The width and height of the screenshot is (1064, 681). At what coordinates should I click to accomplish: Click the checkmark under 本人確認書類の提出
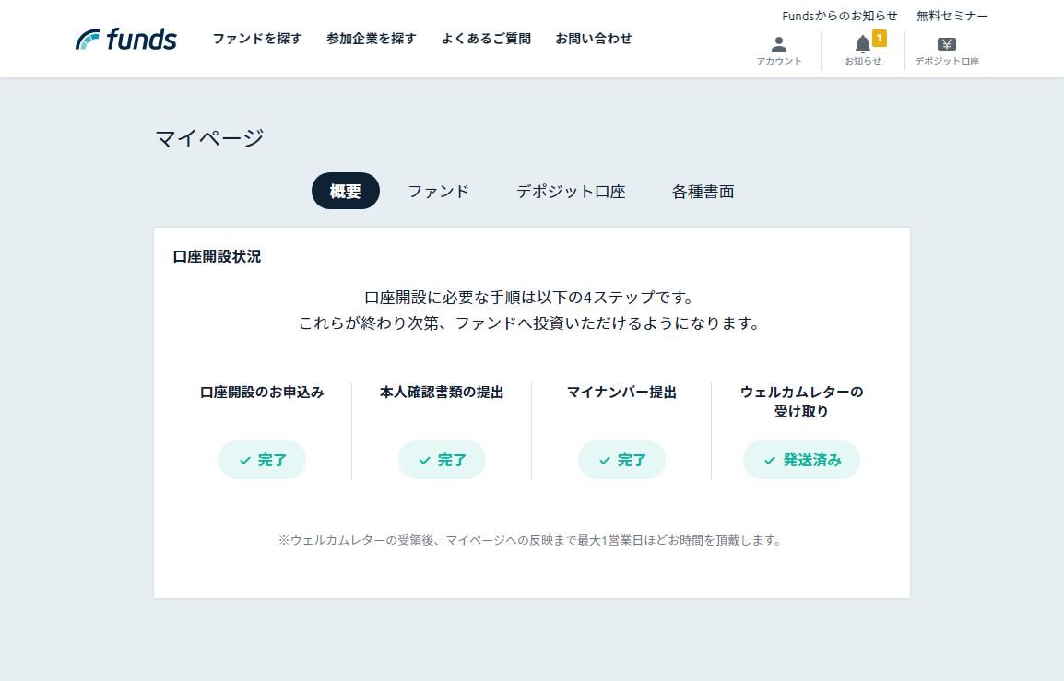coord(425,461)
